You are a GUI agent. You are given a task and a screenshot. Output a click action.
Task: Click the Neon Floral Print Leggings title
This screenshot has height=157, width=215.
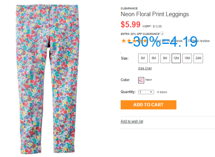pyautogui.click(x=154, y=14)
